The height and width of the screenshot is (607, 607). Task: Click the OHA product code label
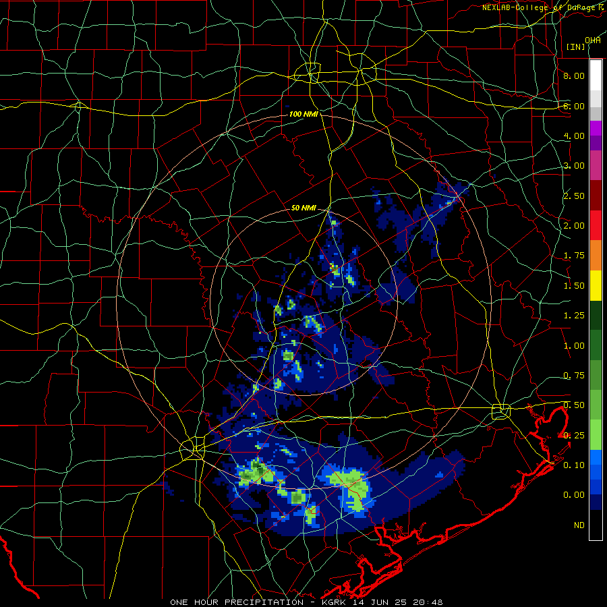pyautogui.click(x=593, y=40)
